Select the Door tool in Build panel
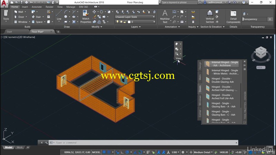276x155 pixels. click(19, 17)
